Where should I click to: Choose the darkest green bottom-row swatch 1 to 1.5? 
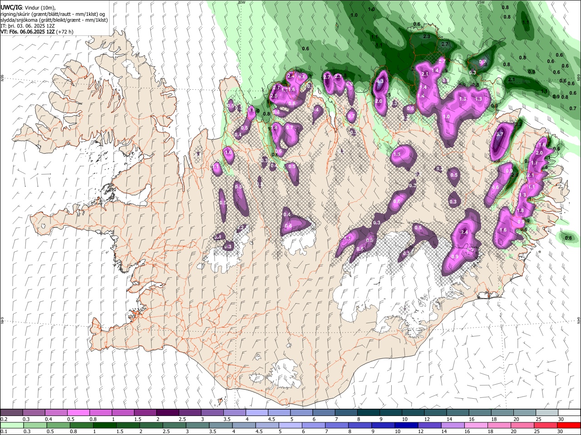(x=104, y=425)
